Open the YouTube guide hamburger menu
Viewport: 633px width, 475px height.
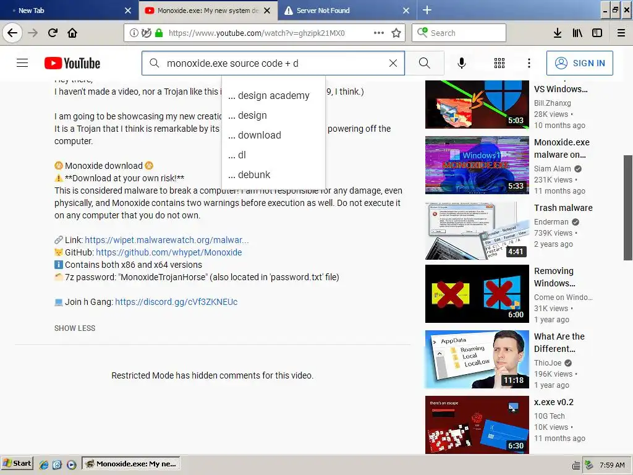(22, 63)
